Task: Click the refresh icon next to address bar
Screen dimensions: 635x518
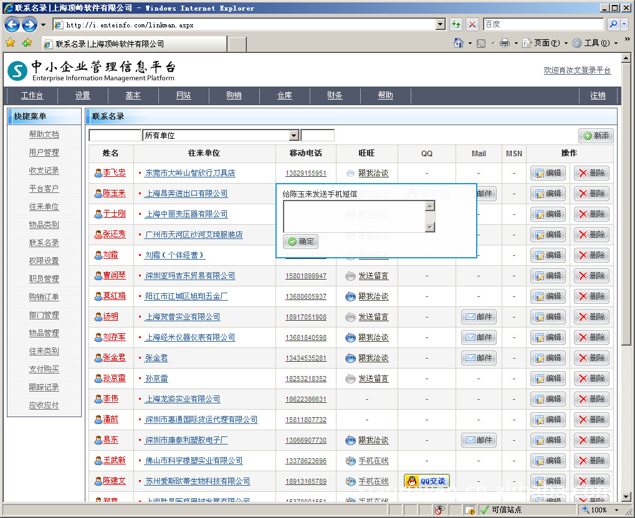Action: coord(456,24)
